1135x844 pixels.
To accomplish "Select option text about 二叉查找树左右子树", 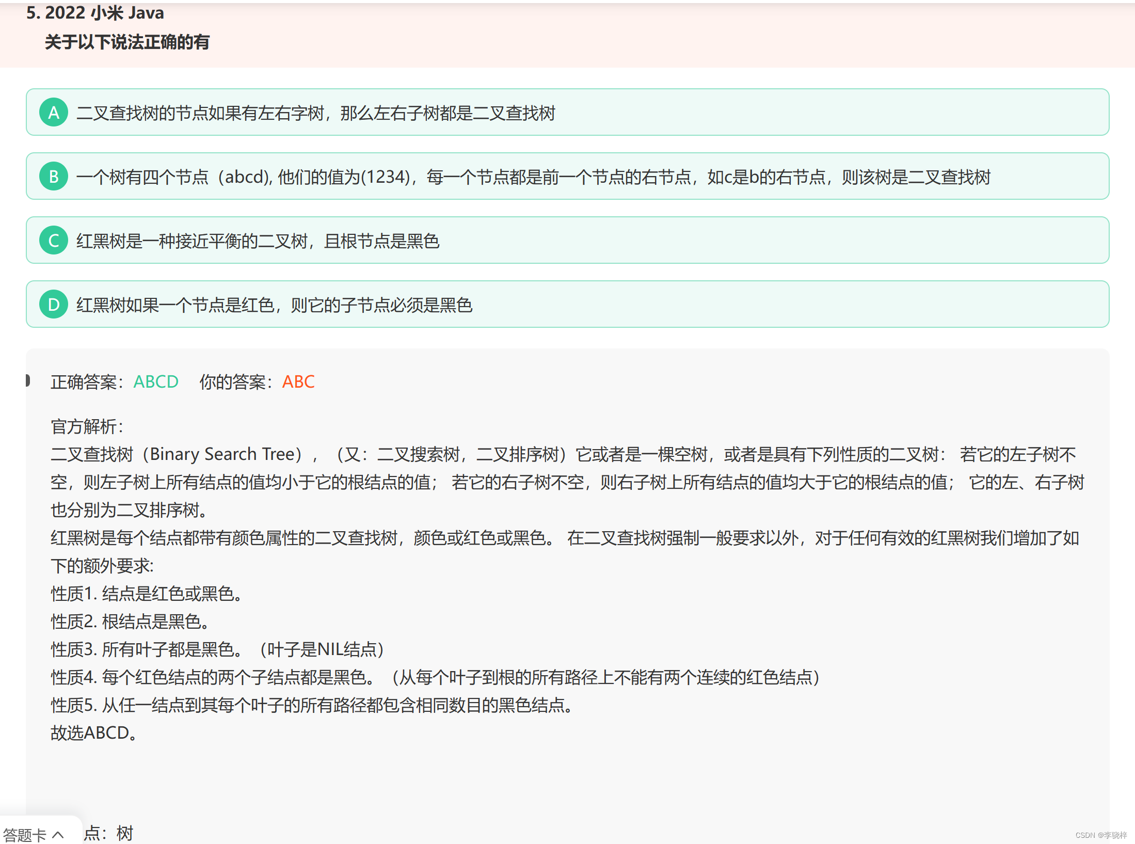I will pyautogui.click(x=315, y=113).
